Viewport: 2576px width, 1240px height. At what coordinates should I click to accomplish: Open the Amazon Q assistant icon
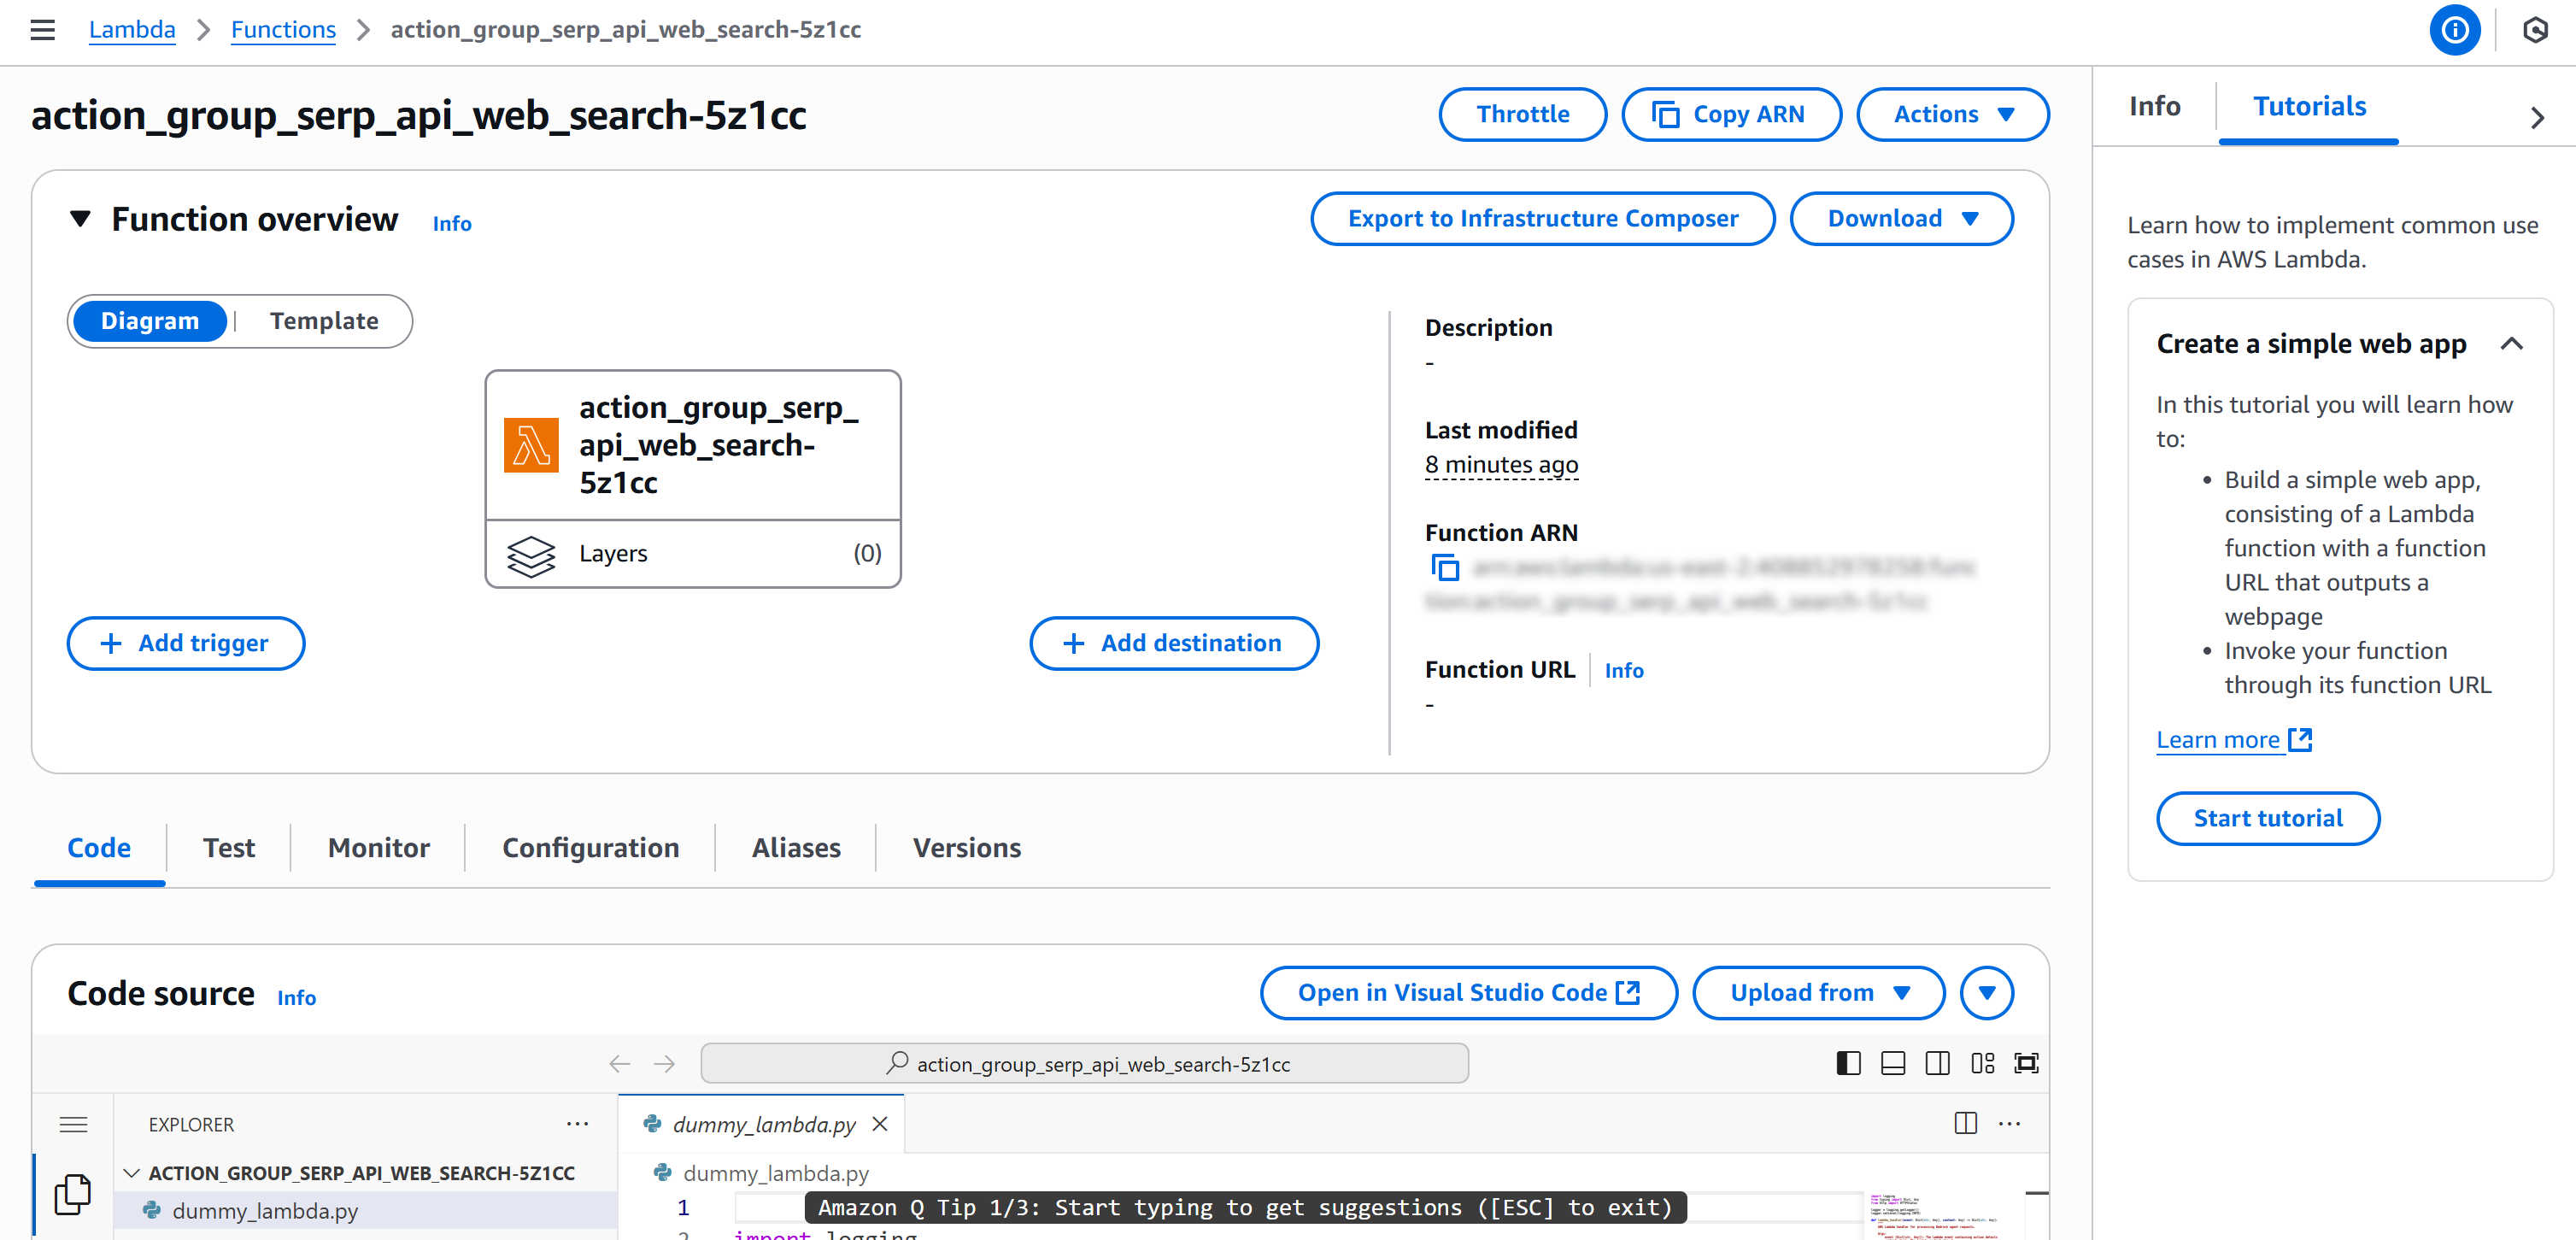(x=2536, y=30)
